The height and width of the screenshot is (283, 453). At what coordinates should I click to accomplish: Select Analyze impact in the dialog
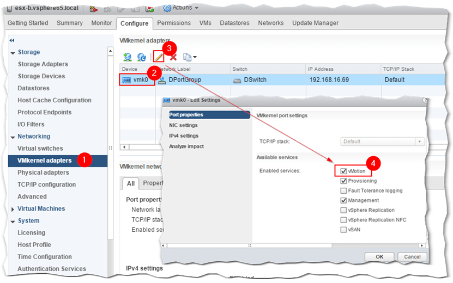click(186, 146)
